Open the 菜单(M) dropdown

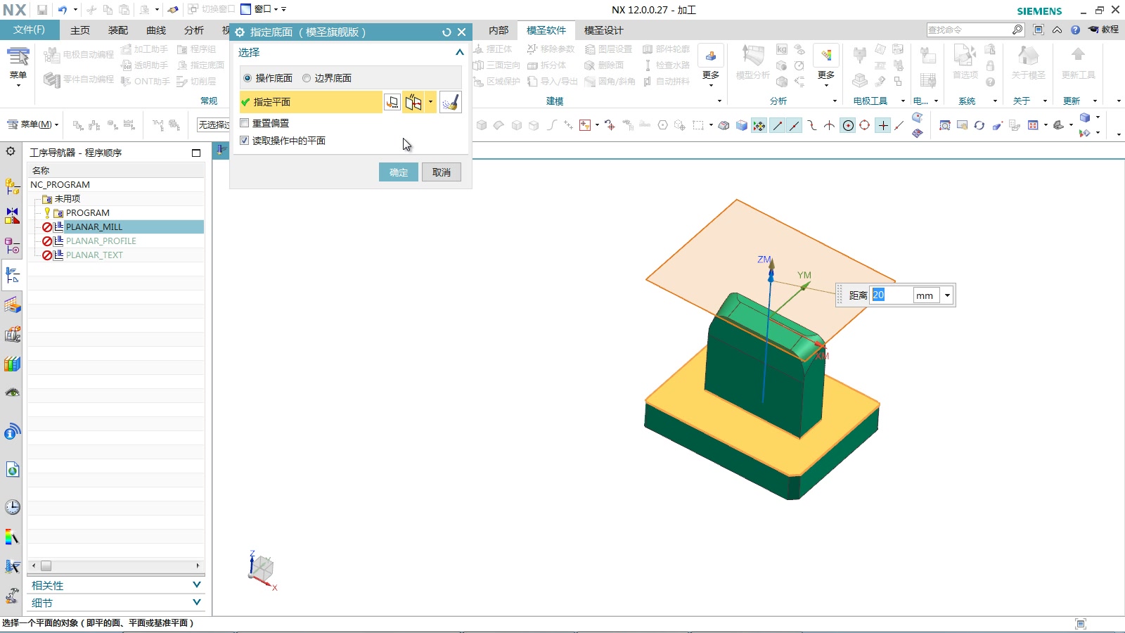pos(33,124)
